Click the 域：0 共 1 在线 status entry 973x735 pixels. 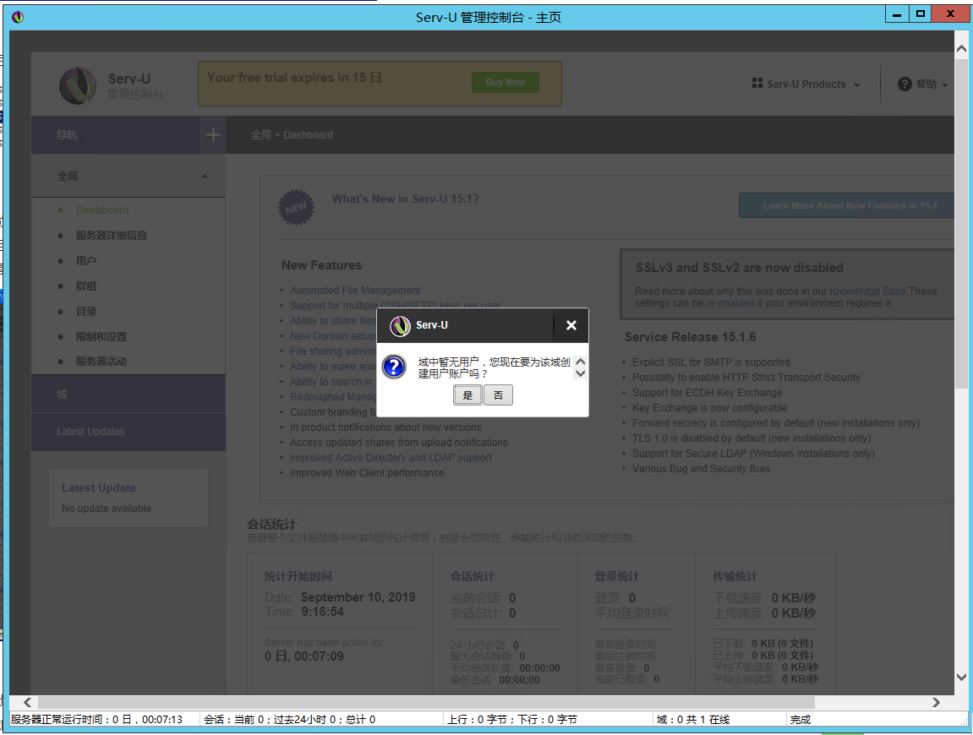tap(693, 720)
